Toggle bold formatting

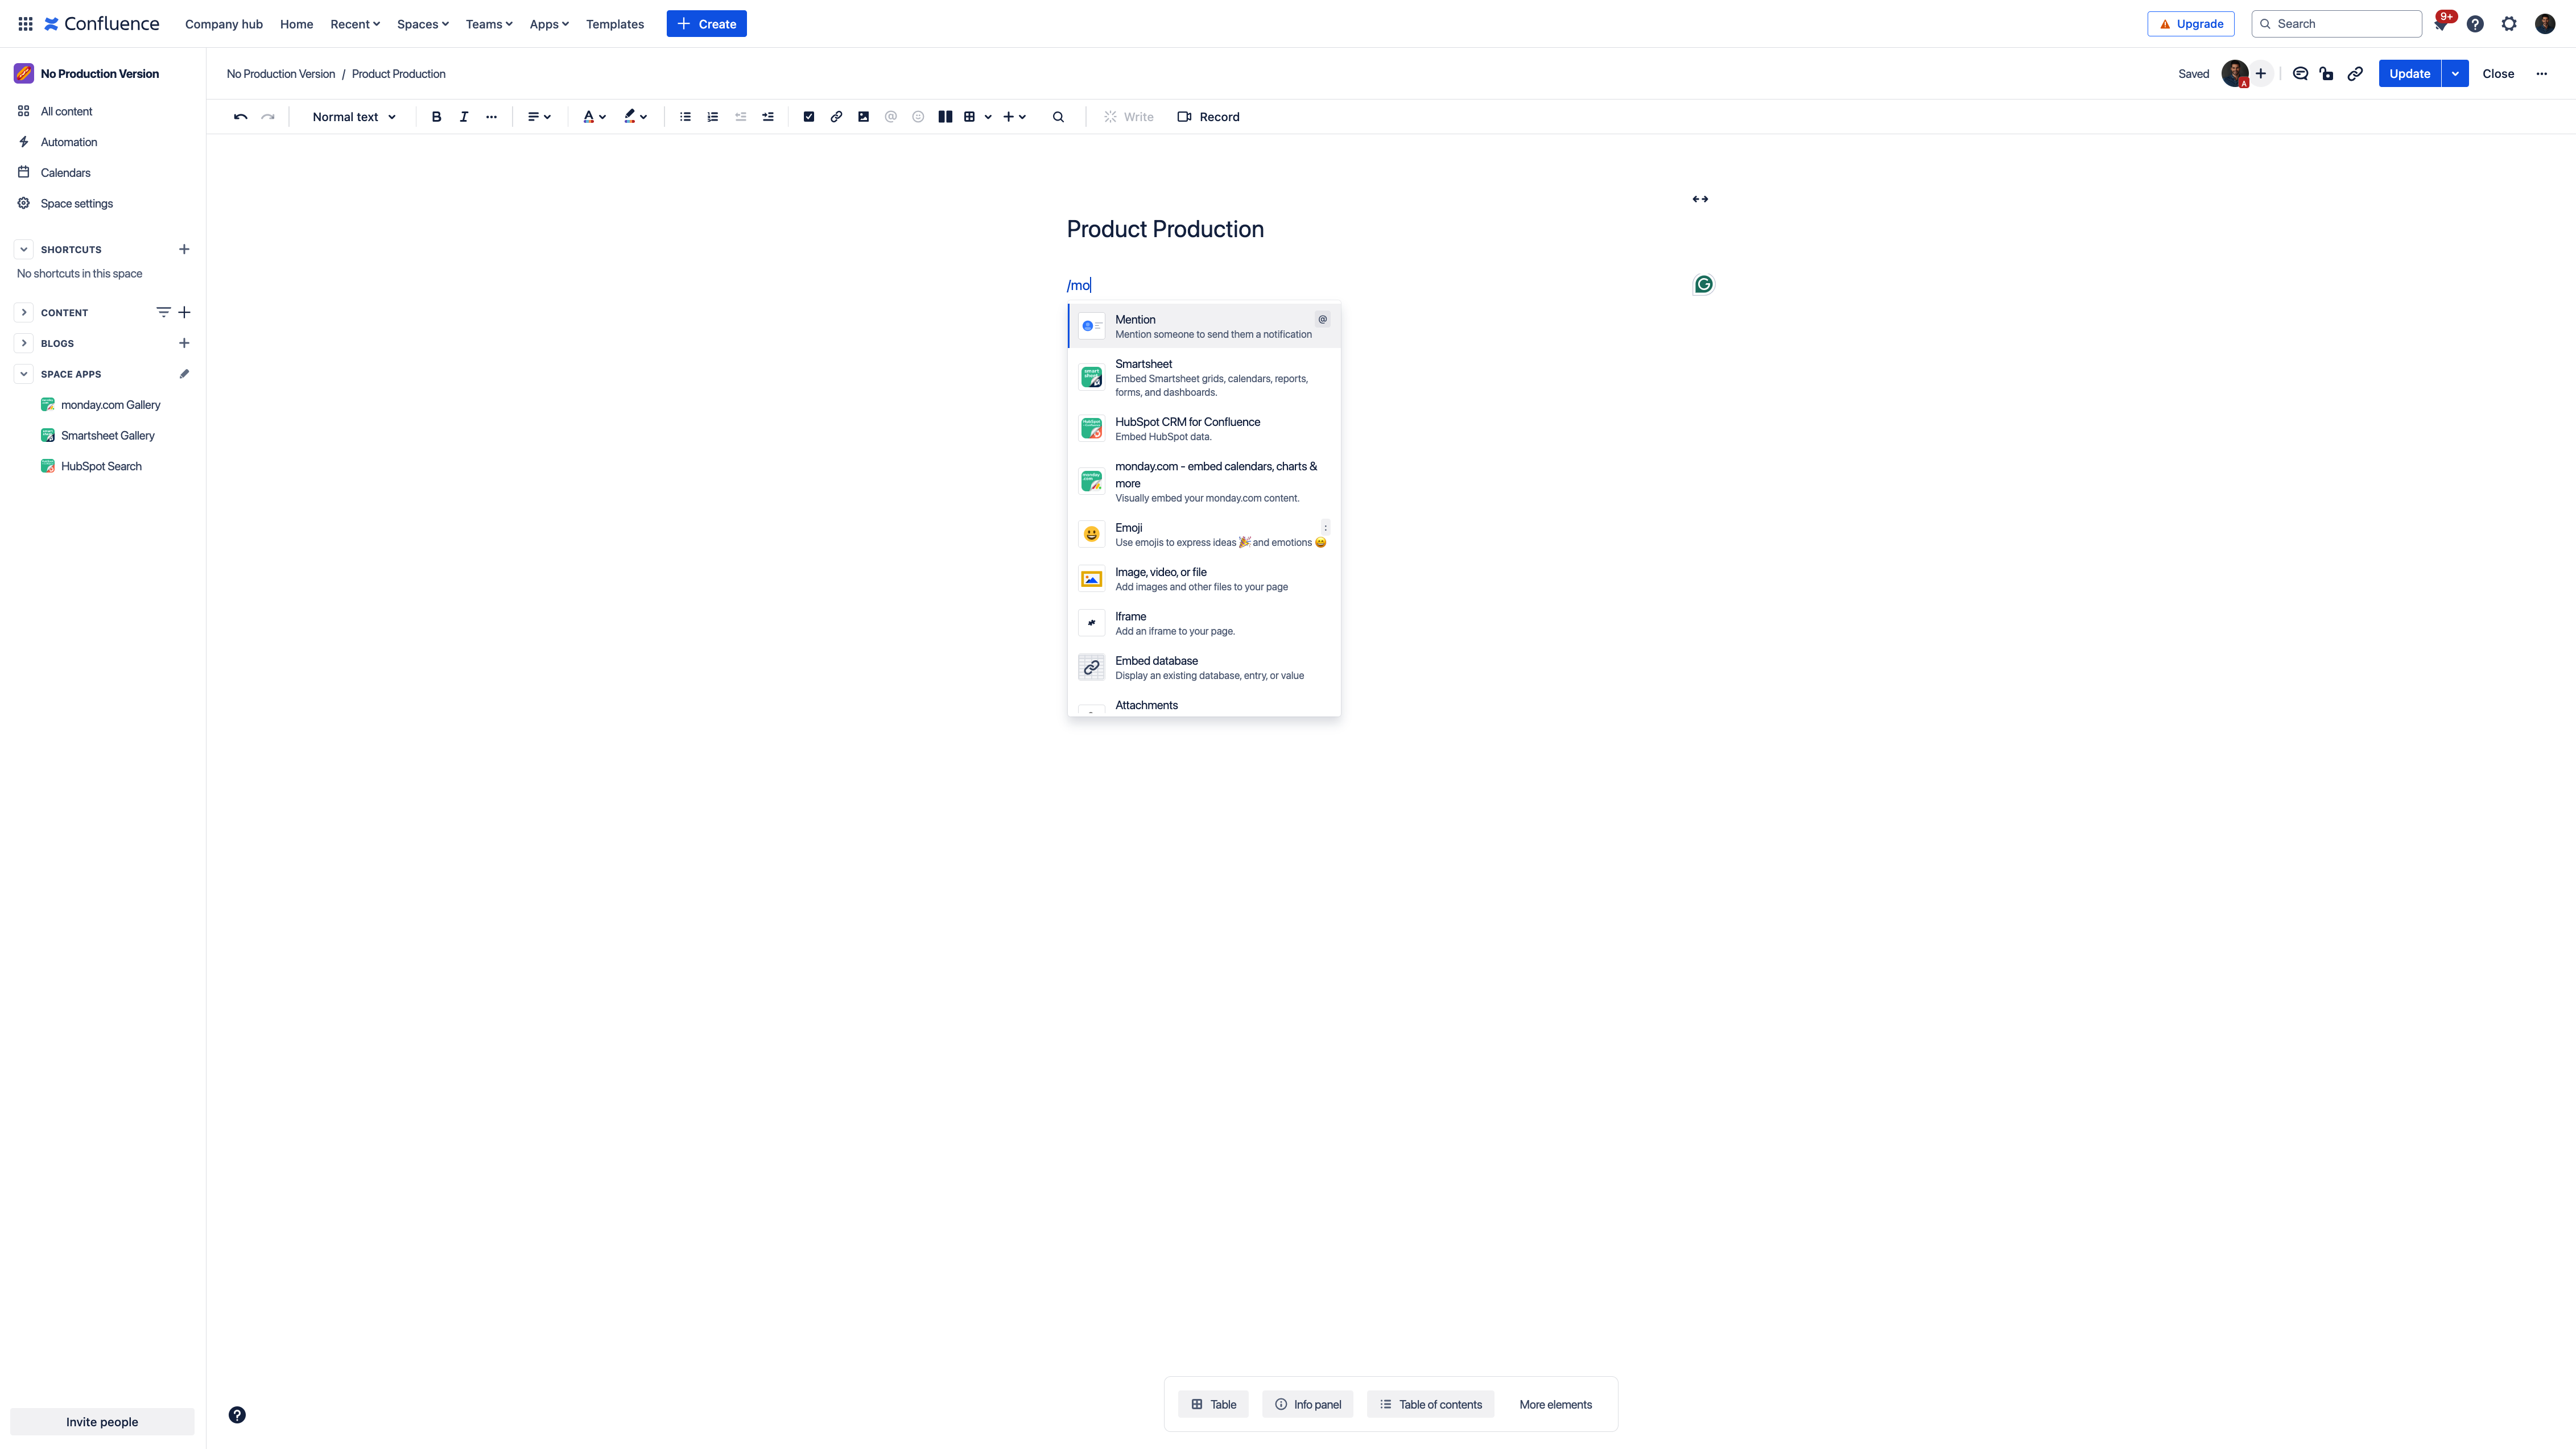(x=436, y=117)
